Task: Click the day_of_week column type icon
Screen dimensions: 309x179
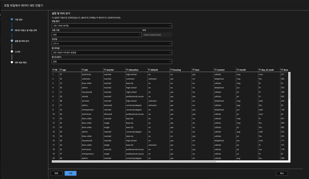Action: (260, 70)
